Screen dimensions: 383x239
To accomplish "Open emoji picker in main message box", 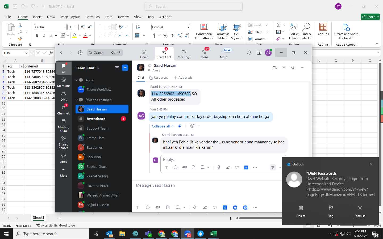I will [x=148, y=207].
